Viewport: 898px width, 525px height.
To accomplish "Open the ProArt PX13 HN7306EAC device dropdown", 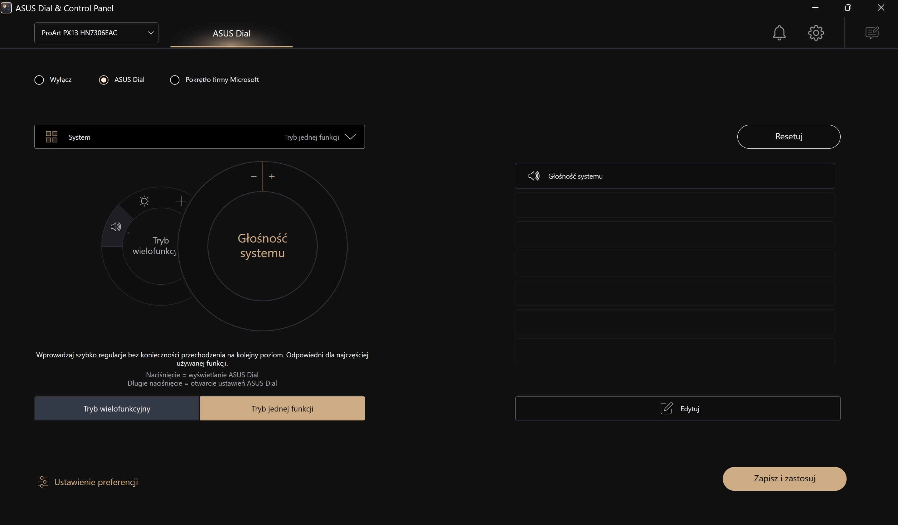I will [96, 33].
